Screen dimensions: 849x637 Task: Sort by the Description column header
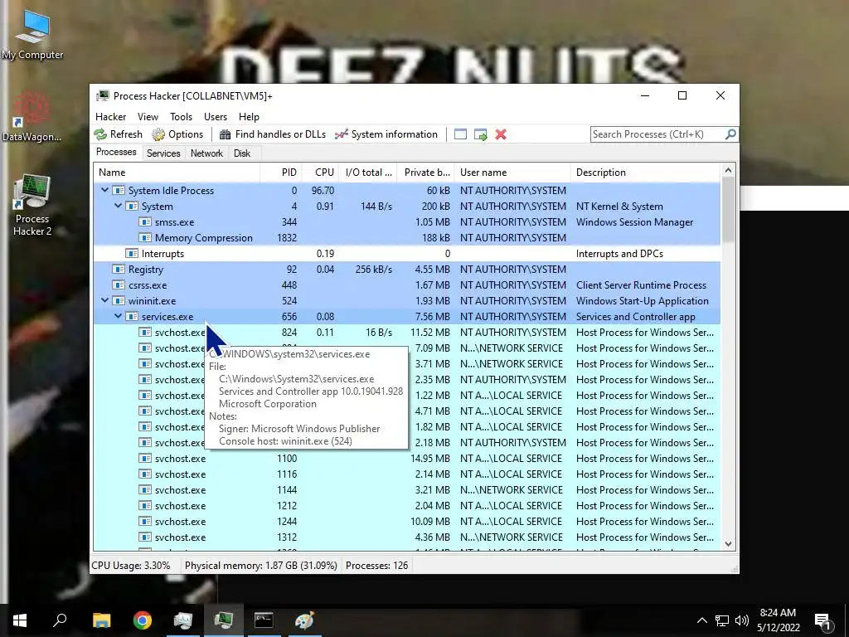[x=645, y=173]
